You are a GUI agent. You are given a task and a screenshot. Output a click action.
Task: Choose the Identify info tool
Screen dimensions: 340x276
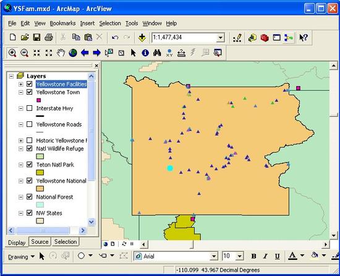click(x=145, y=53)
